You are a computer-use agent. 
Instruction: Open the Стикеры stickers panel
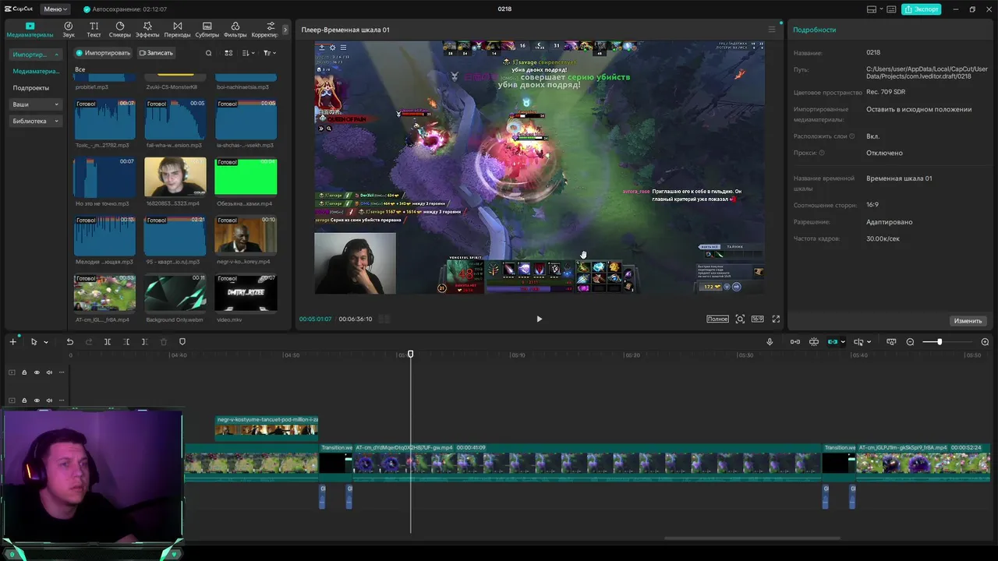click(x=119, y=30)
